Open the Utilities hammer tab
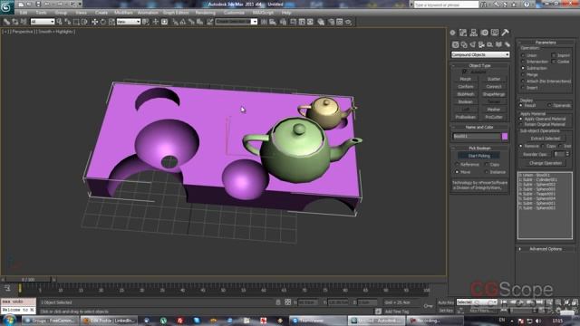 [506, 33]
